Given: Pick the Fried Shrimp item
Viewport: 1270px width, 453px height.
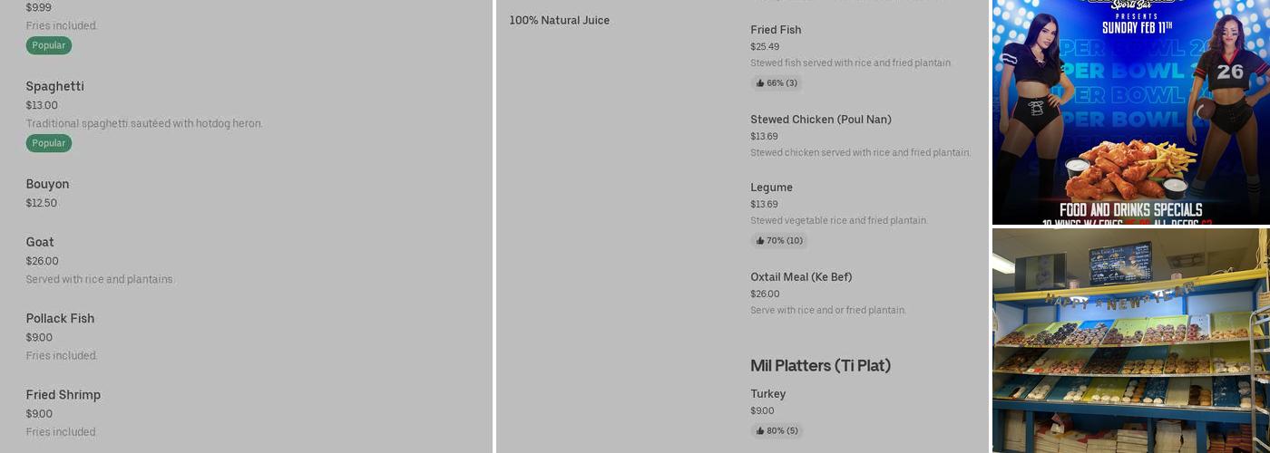Looking at the screenshot, I should [x=63, y=395].
